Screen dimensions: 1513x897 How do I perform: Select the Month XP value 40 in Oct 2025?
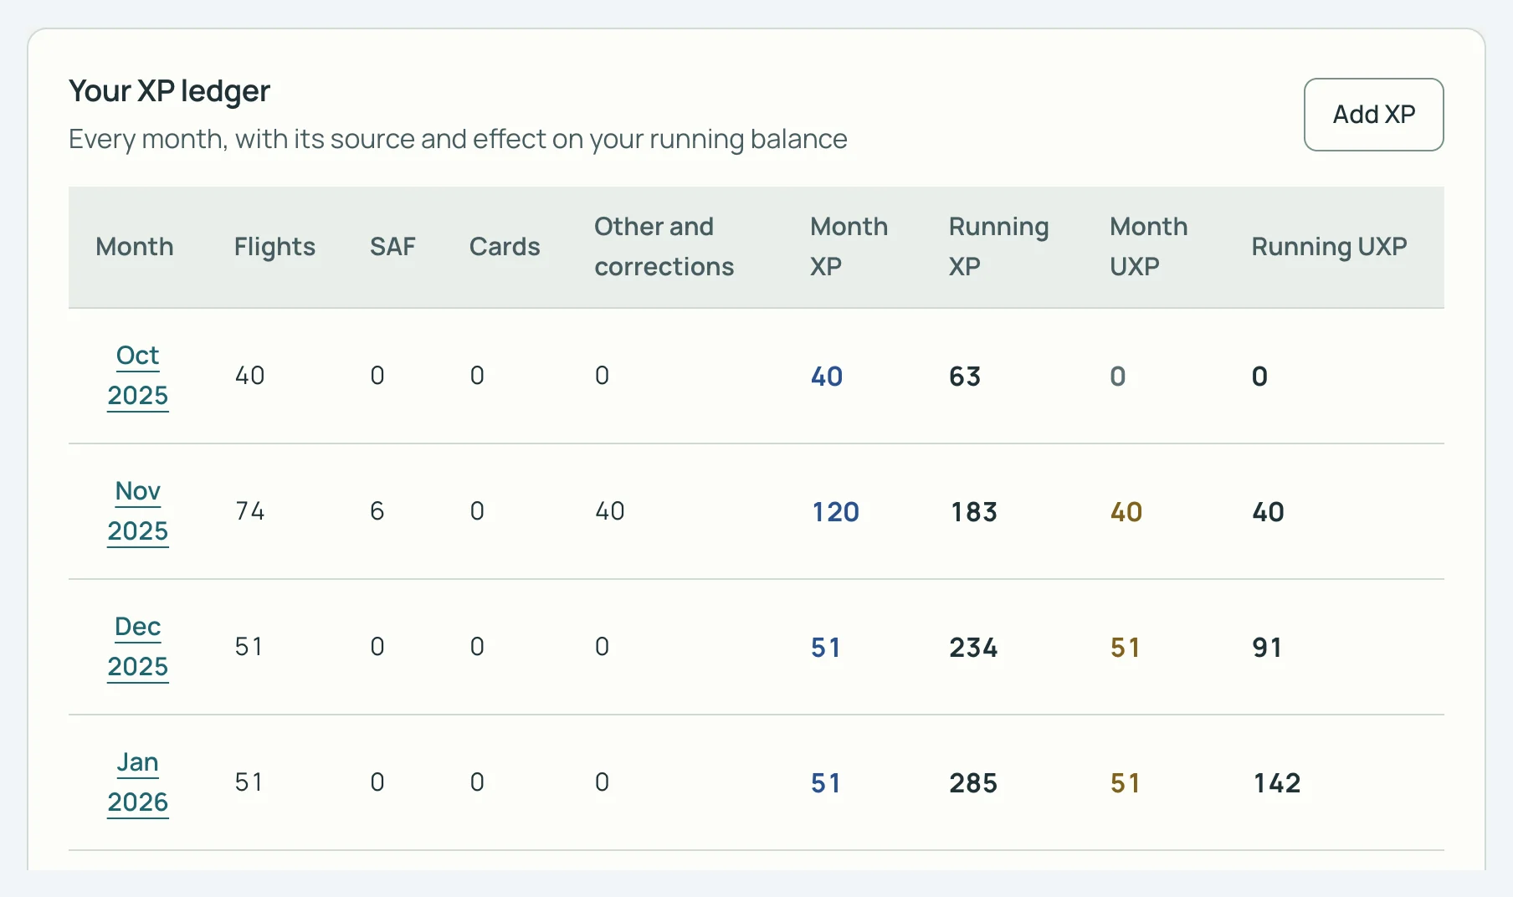coord(827,377)
